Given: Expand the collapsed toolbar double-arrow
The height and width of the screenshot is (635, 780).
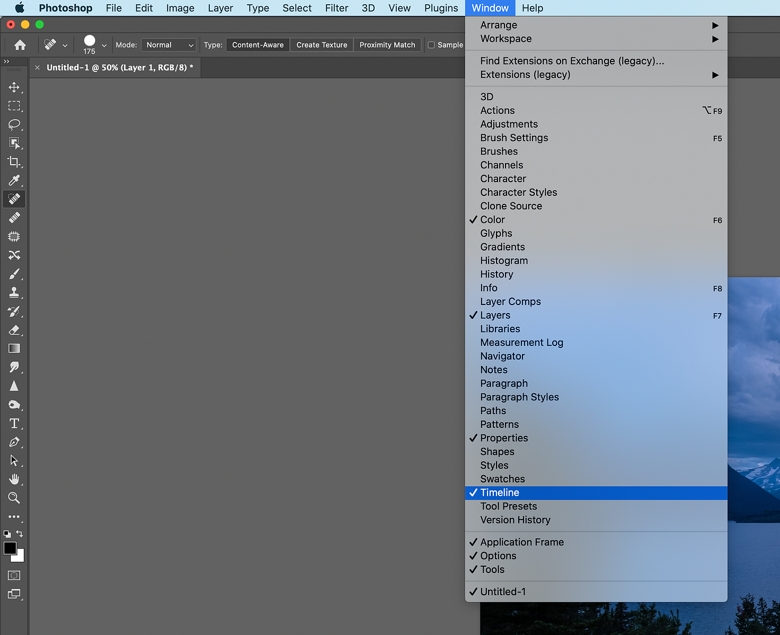Looking at the screenshot, I should 6,61.
